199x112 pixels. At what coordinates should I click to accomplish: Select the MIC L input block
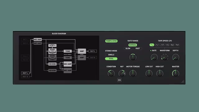pos(25,40)
